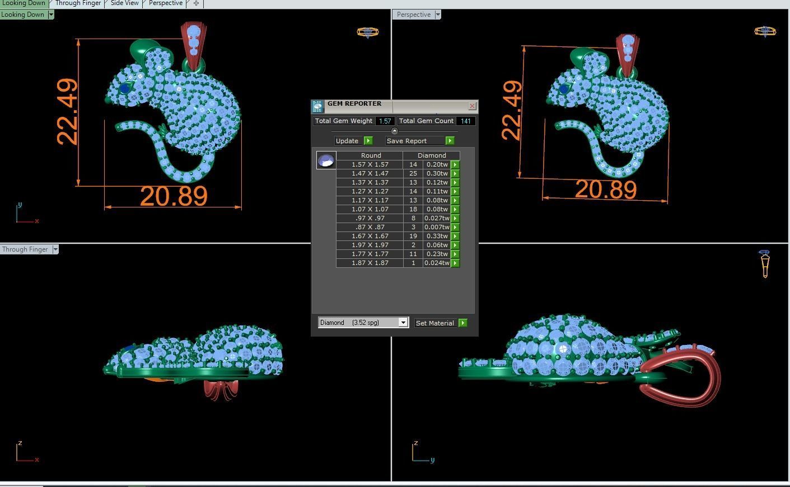The image size is (790, 487).
Task: Click the Through Finger viewport label
Action: [26, 249]
